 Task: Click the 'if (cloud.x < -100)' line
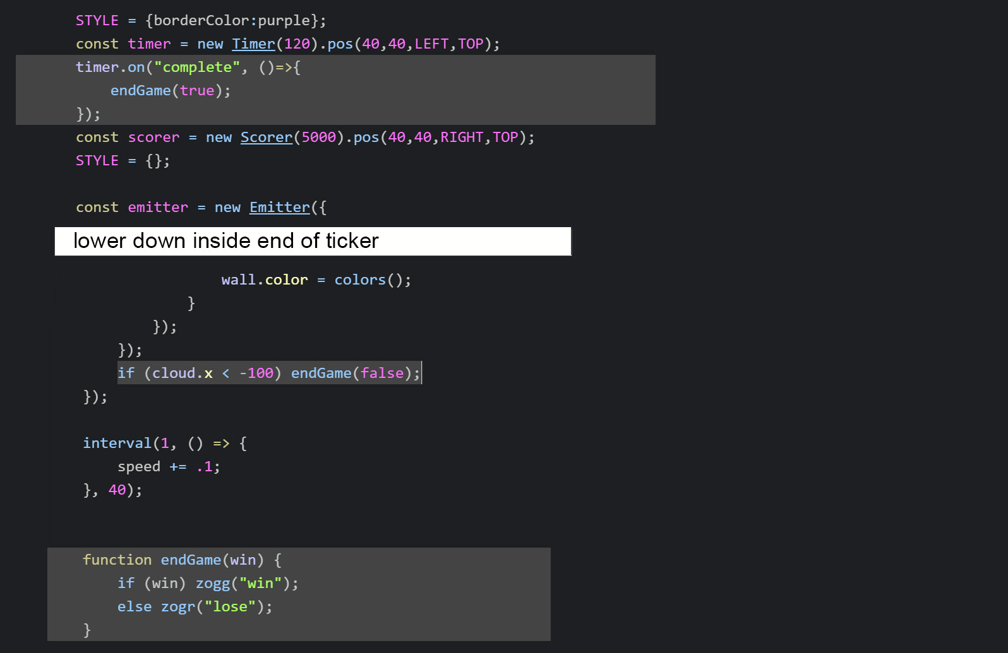pyautogui.click(x=269, y=374)
